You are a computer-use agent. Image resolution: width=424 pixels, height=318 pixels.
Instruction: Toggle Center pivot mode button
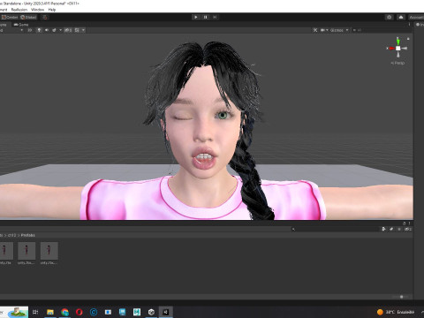pos(10,18)
